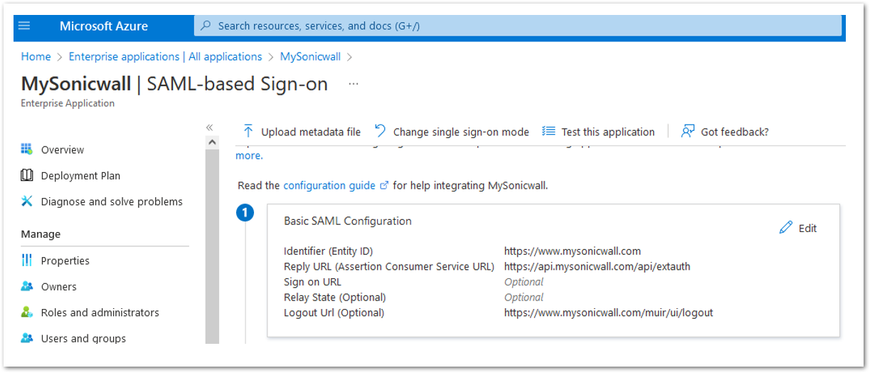Viewport: 870px width, 373px height.
Task: Go to Enterprise applications breadcrumb
Action: 165,56
